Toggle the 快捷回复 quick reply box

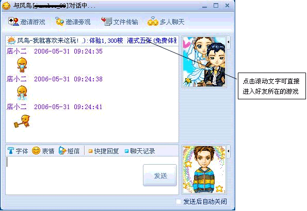[x=90, y=151]
